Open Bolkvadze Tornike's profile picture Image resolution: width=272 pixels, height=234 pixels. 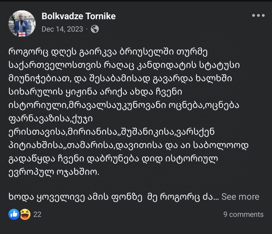(22, 24)
